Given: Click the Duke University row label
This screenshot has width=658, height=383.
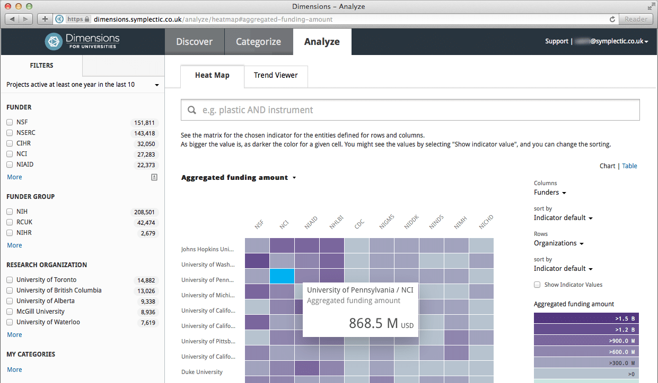Looking at the screenshot, I should (202, 372).
